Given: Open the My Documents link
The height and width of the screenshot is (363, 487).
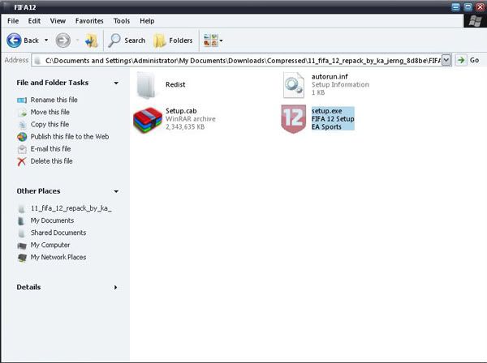Looking at the screenshot, I should (52, 220).
